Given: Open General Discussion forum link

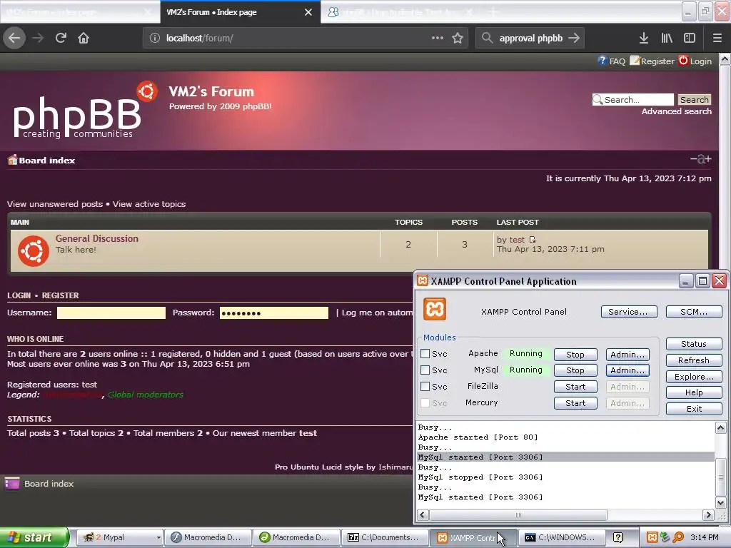Looking at the screenshot, I should (x=97, y=238).
